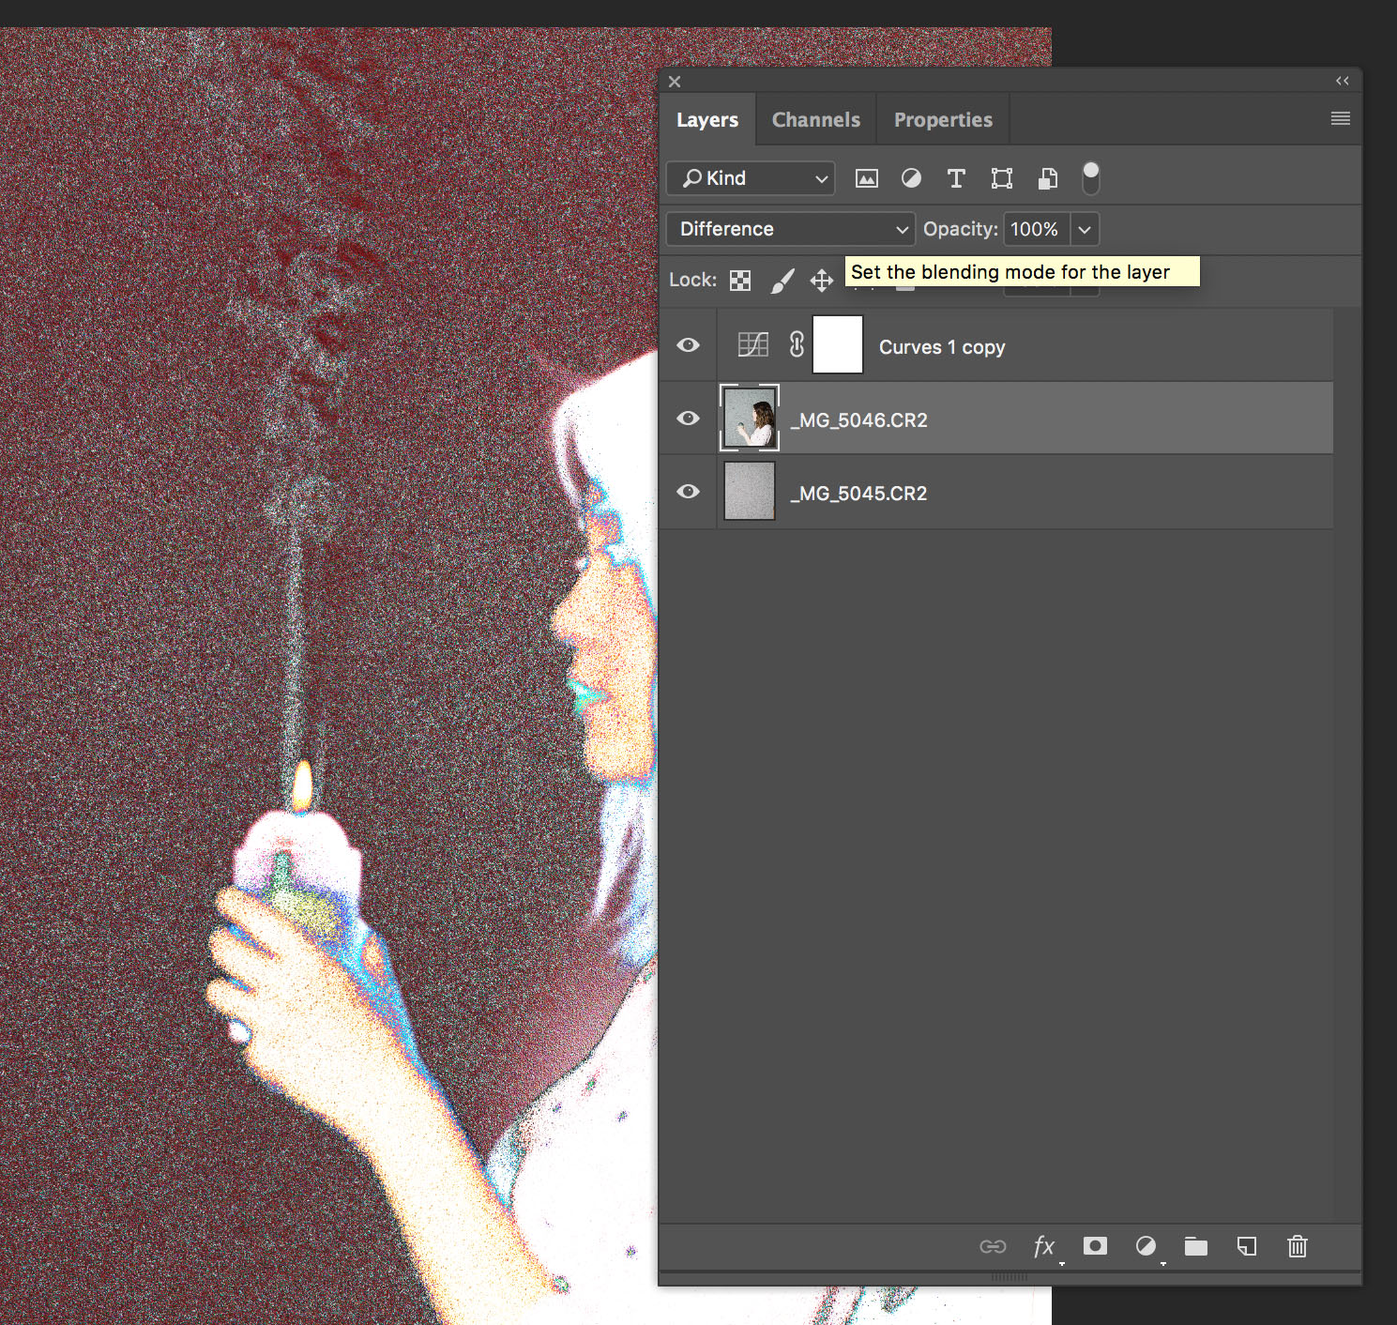The width and height of the screenshot is (1397, 1325).
Task: Turn layer filtering on or off
Action: coord(1091,177)
